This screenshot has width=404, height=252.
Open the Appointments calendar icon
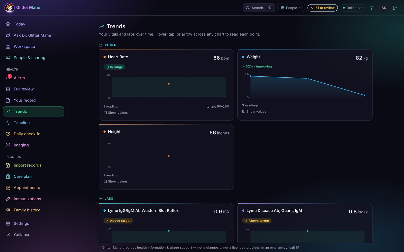[8, 188]
